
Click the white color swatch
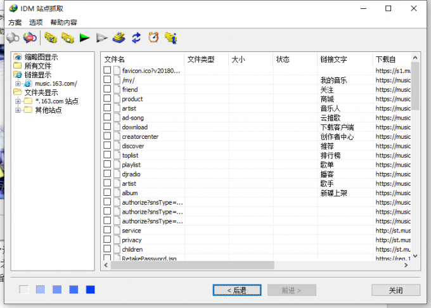pos(24,290)
